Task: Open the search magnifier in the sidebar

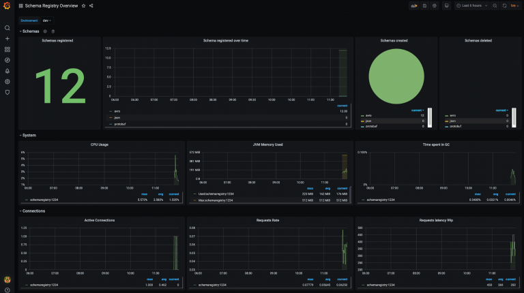Action: click(8, 28)
